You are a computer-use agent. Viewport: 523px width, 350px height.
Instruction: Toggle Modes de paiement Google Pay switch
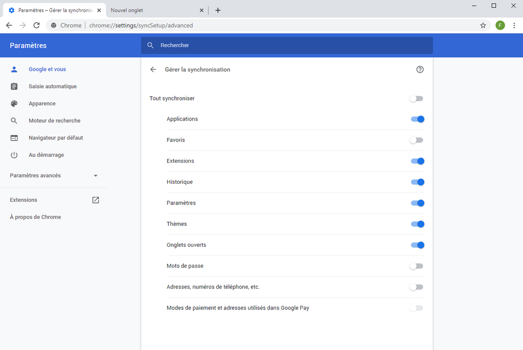click(x=416, y=308)
